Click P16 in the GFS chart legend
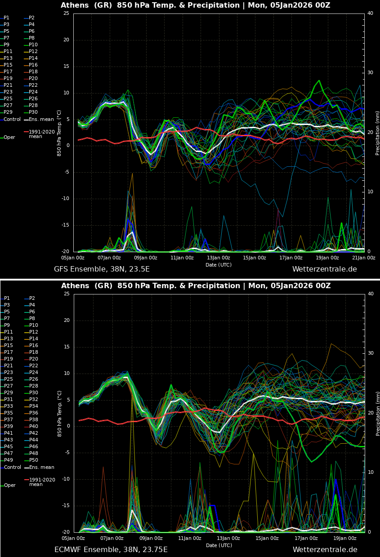The height and width of the screenshot is (557, 380). point(33,65)
